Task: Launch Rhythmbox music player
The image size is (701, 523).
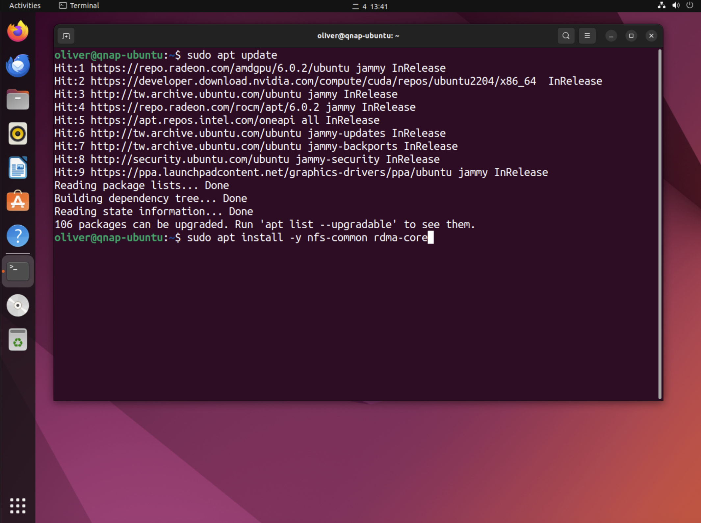Action: (x=18, y=134)
